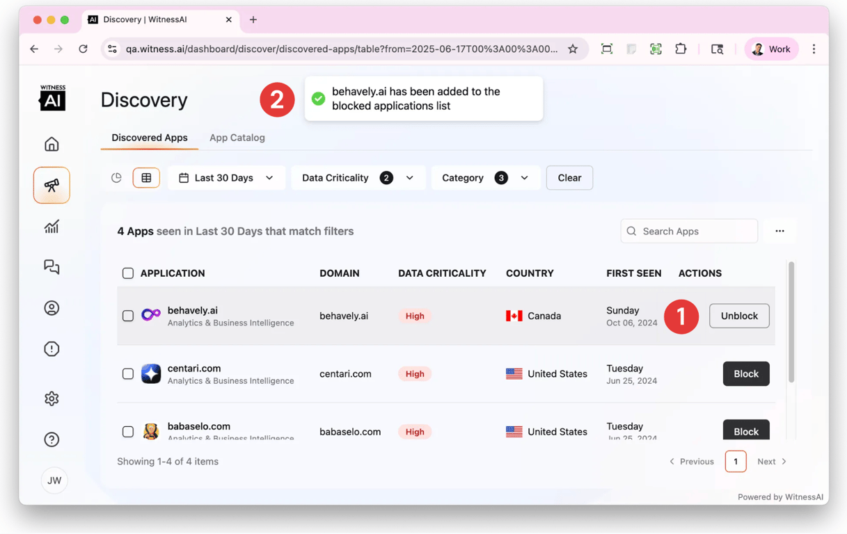This screenshot has width=847, height=534.
Task: Sort by the APPLICATION column header
Action: click(x=173, y=273)
